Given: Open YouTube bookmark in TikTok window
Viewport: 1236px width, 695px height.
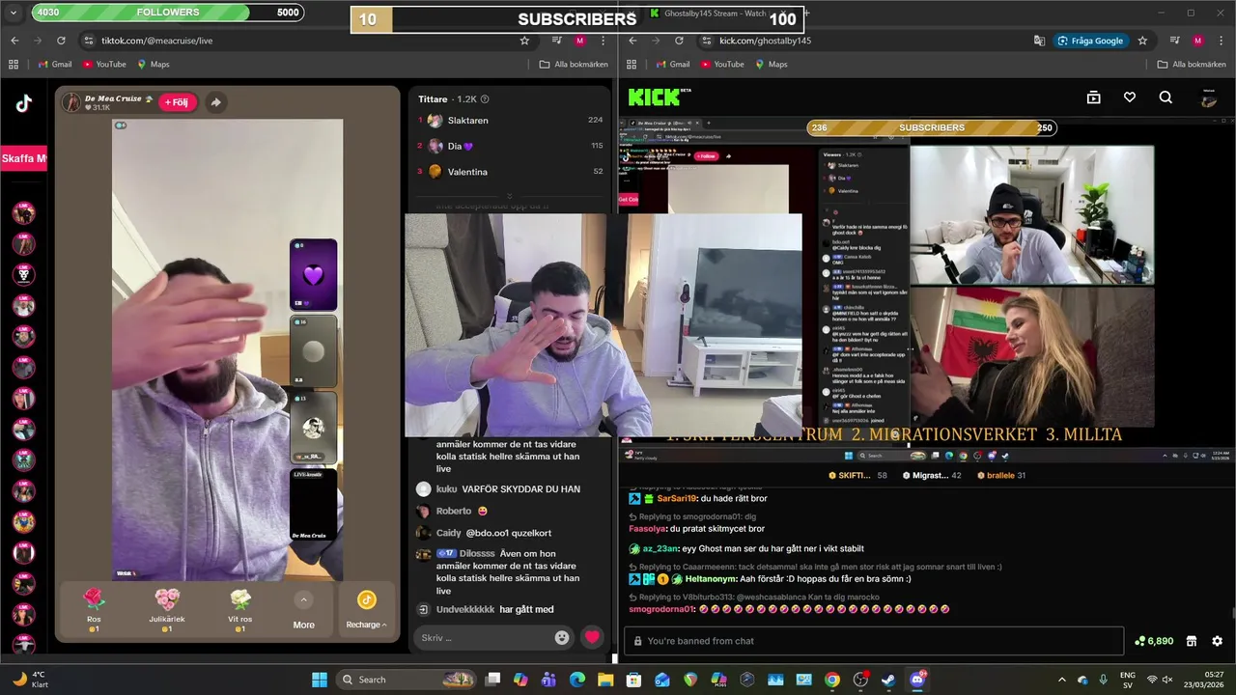Looking at the screenshot, I should tap(104, 65).
